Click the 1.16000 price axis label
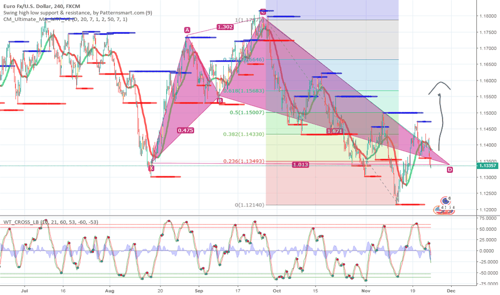This screenshot has height=295, width=500. coord(488,80)
